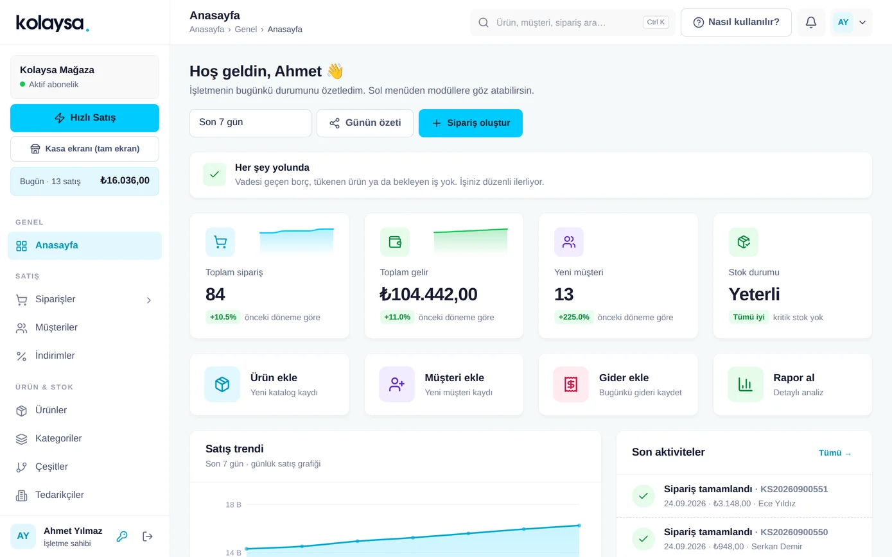
Task: Click the last data point on Satış trendi chart
Action: (x=579, y=526)
